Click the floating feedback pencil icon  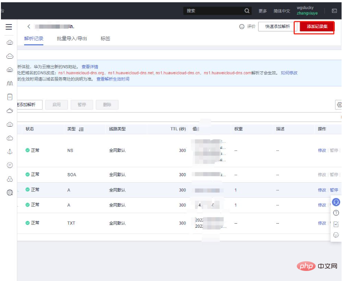tap(336, 224)
